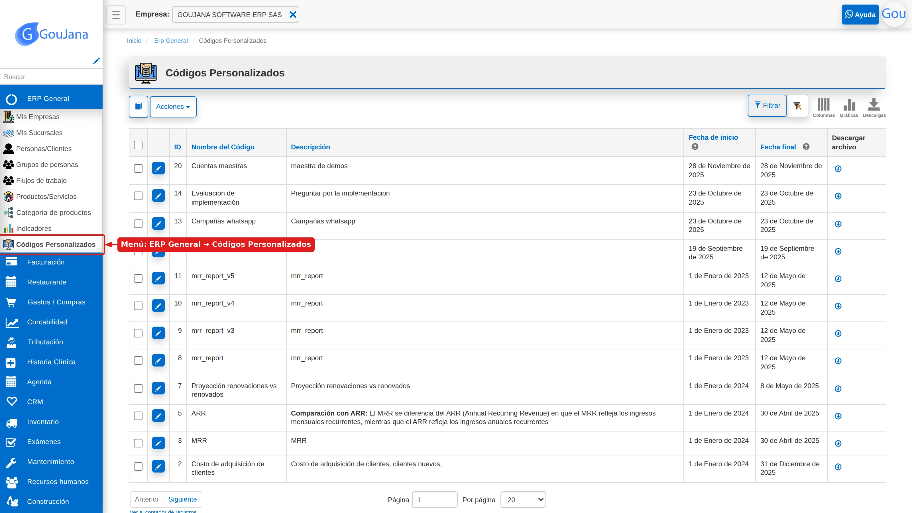Select the mrr_report_v5 row checkbox
912x513 pixels.
coord(138,278)
